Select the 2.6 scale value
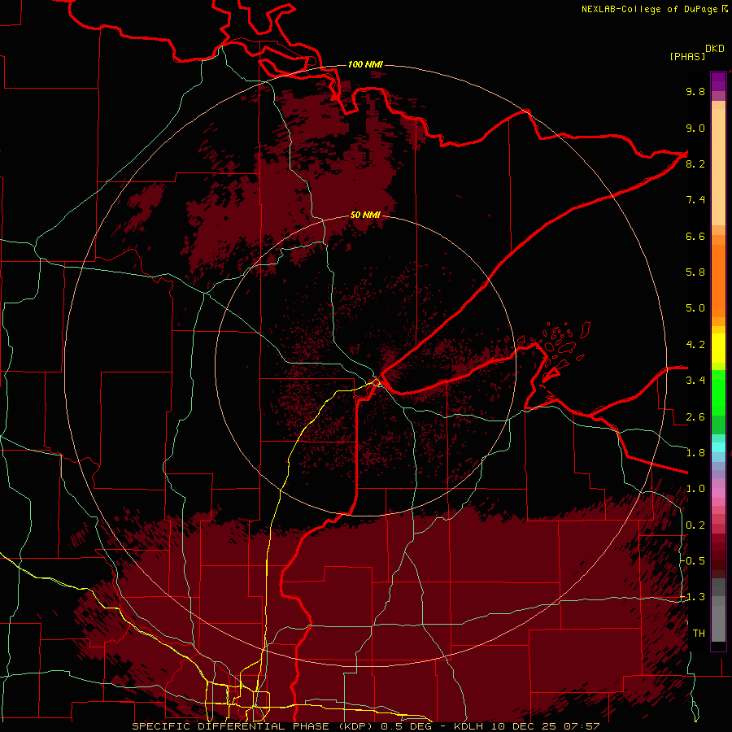 point(695,417)
